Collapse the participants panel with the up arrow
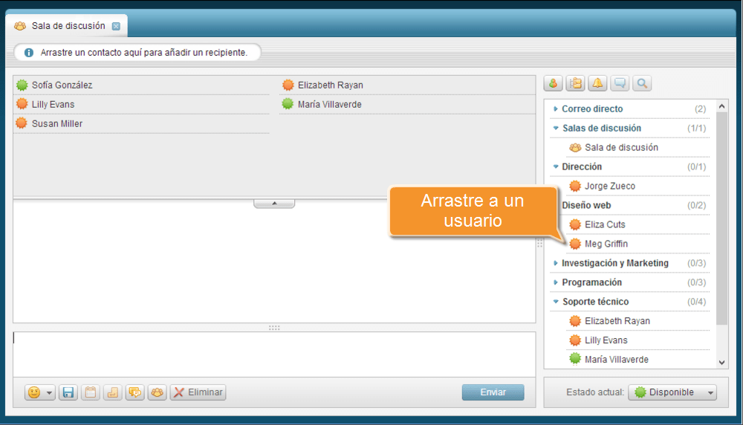 274,204
